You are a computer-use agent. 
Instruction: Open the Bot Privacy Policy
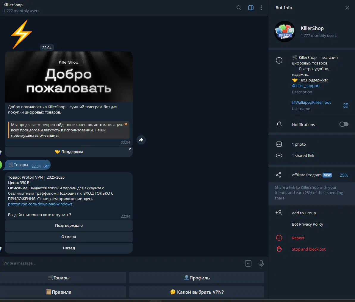(x=307, y=224)
